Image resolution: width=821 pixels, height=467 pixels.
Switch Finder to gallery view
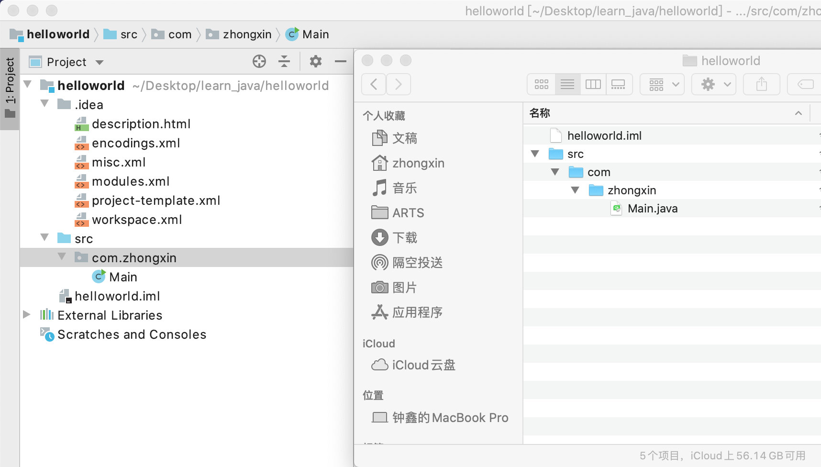(619, 85)
